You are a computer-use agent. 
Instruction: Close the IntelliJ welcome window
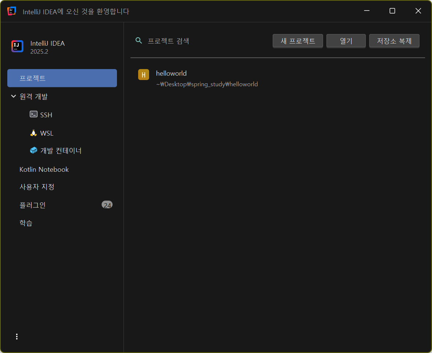tap(418, 11)
